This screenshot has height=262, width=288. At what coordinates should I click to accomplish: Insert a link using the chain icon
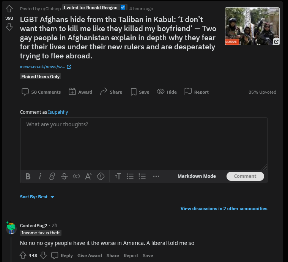[52, 176]
